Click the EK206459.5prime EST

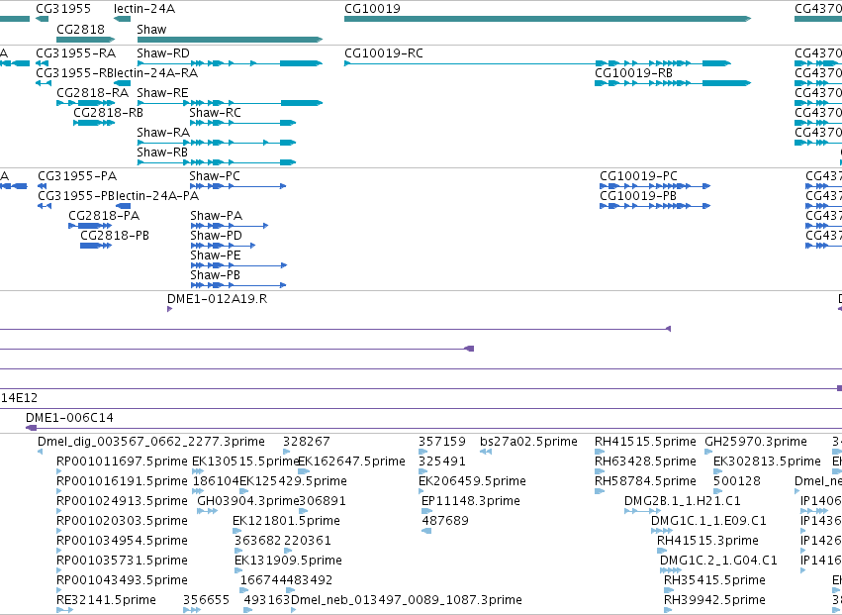(x=423, y=491)
